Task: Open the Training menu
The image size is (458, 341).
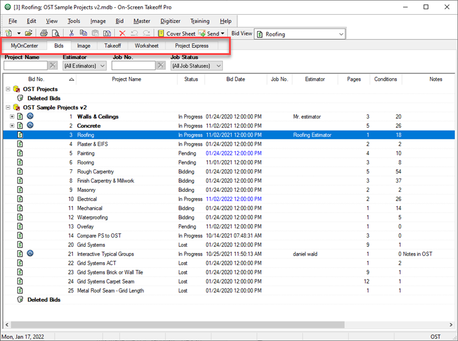Action: [x=200, y=21]
